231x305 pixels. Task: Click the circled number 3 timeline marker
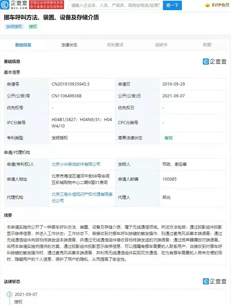point(9,294)
